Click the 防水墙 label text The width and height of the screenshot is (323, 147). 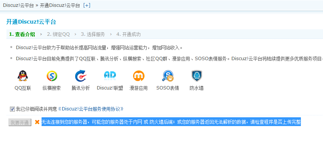coord(197,88)
